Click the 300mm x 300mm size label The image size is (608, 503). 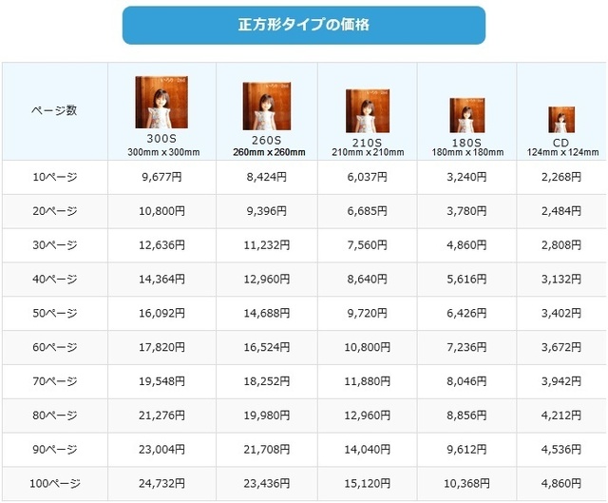[161, 152]
